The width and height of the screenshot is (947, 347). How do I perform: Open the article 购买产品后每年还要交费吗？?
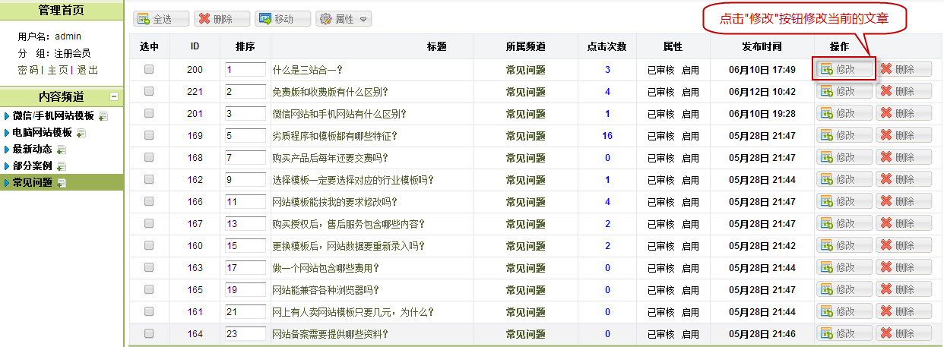[330, 158]
